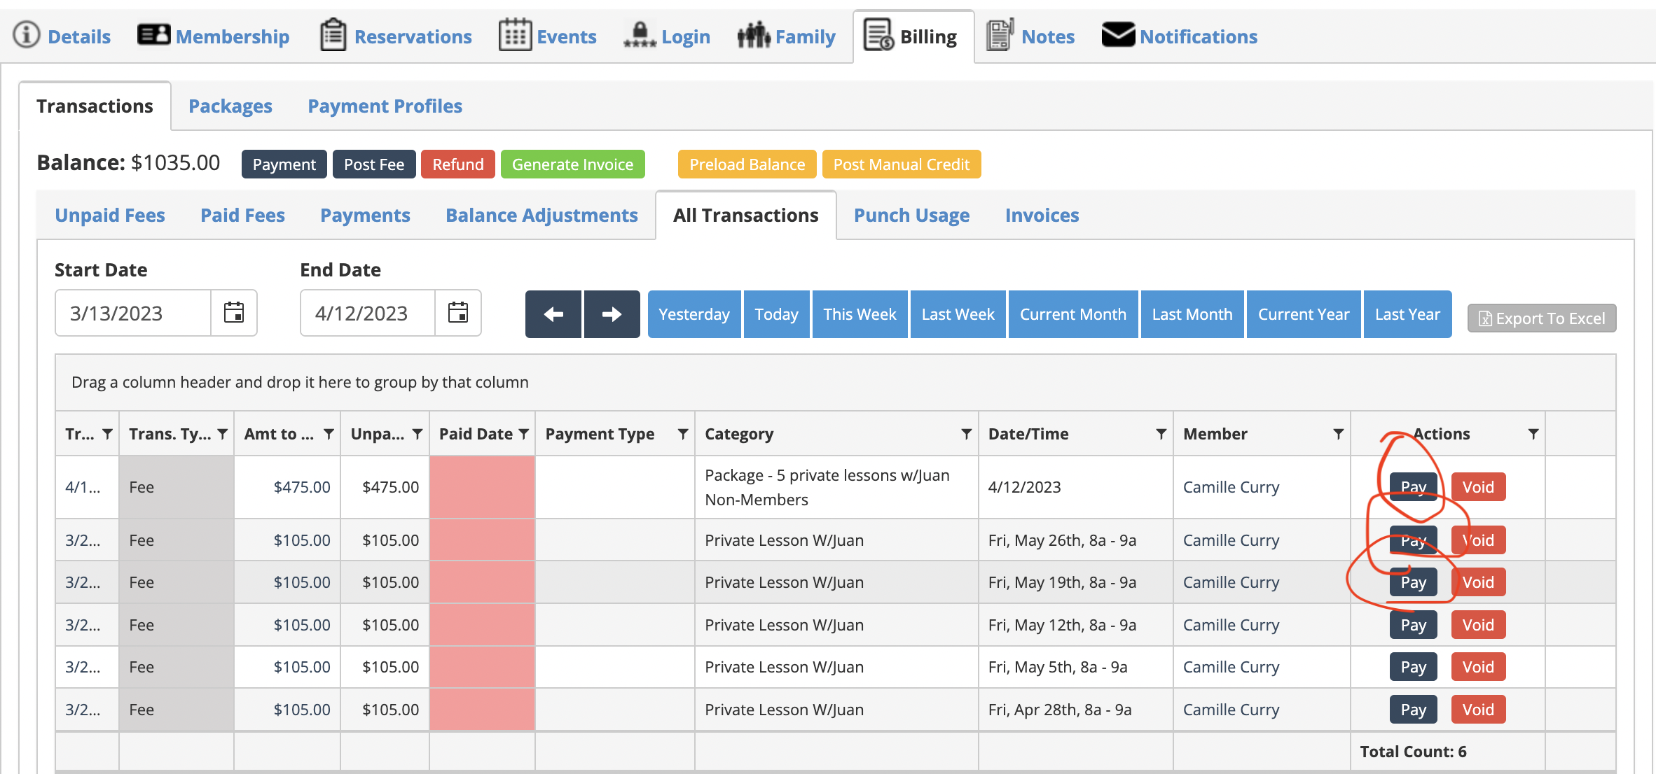Set range to Current Year
The image size is (1656, 774).
point(1304,314)
